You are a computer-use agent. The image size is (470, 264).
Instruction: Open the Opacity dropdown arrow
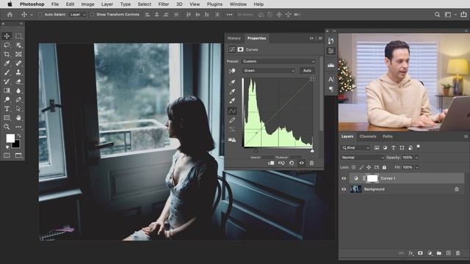pyautogui.click(x=417, y=158)
